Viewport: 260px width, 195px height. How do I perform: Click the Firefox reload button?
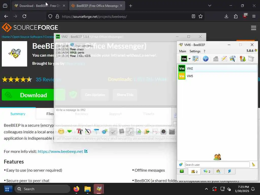pos(24,16)
